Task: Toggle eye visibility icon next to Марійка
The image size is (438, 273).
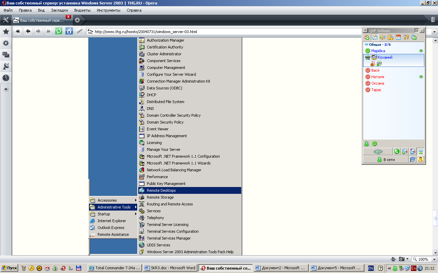Action: [x=421, y=51]
